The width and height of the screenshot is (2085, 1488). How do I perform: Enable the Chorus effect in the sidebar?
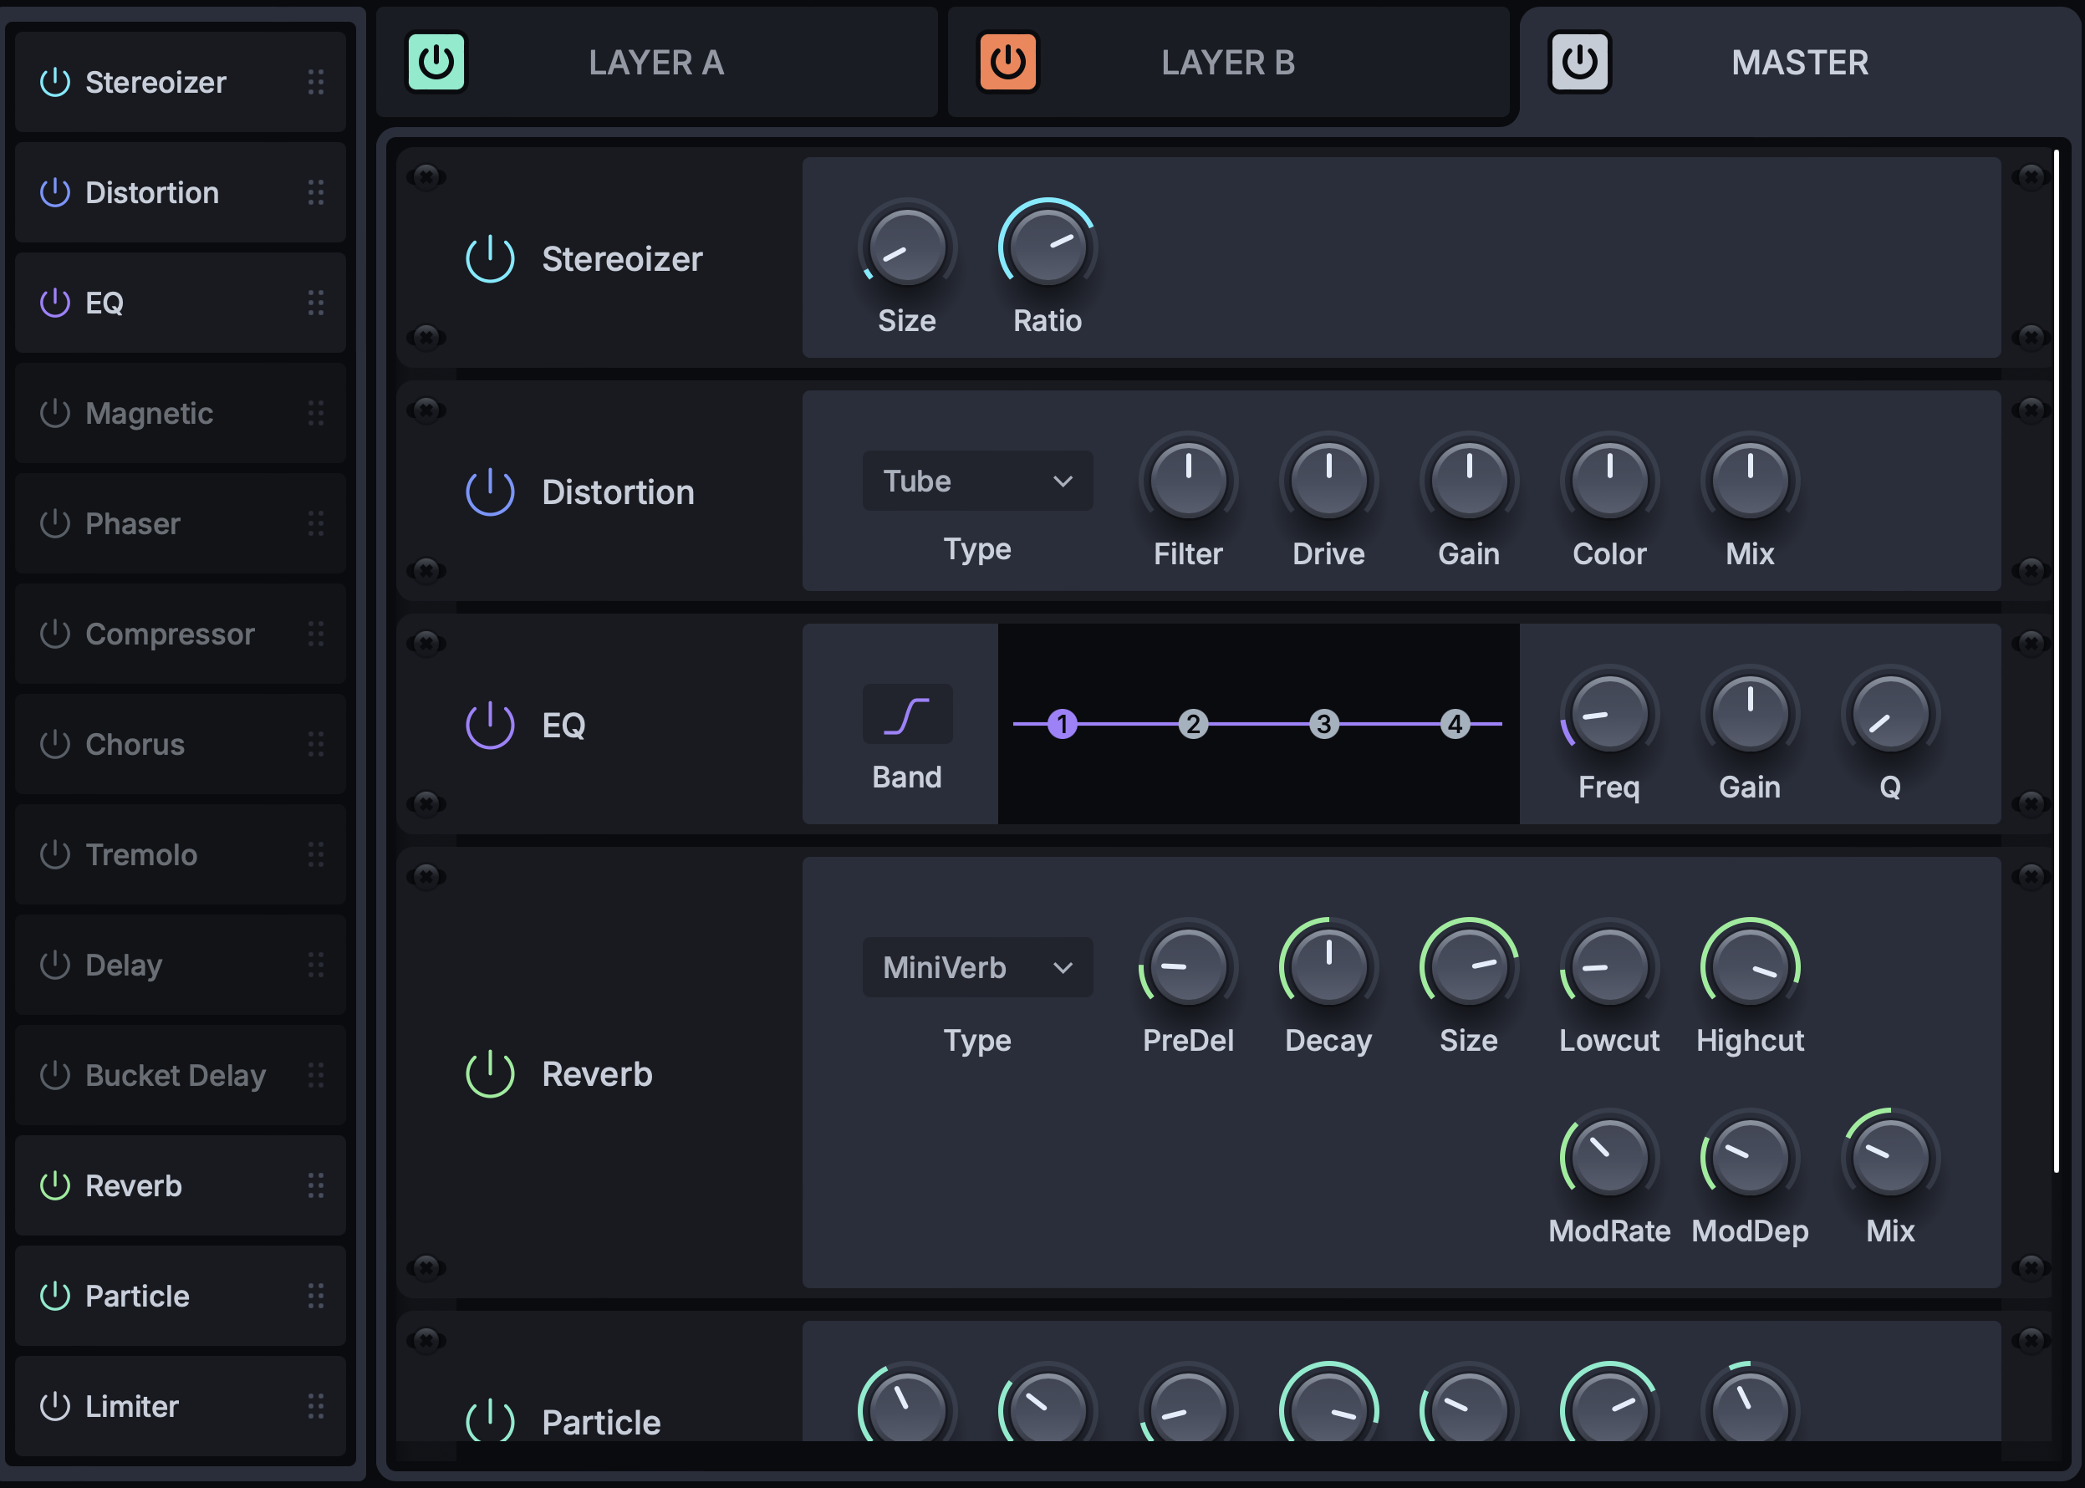(x=55, y=744)
